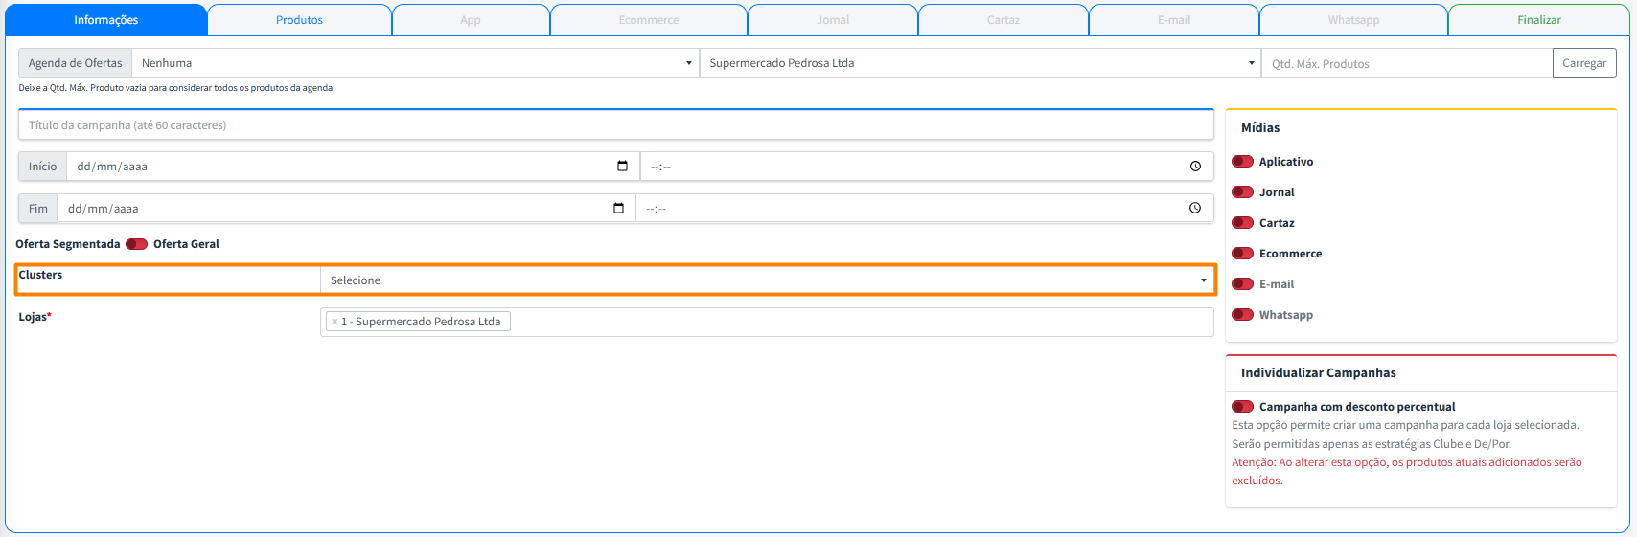Enable Campanha com desconto percentual toggle
Image resolution: width=1637 pixels, height=537 pixels.
pos(1242,407)
